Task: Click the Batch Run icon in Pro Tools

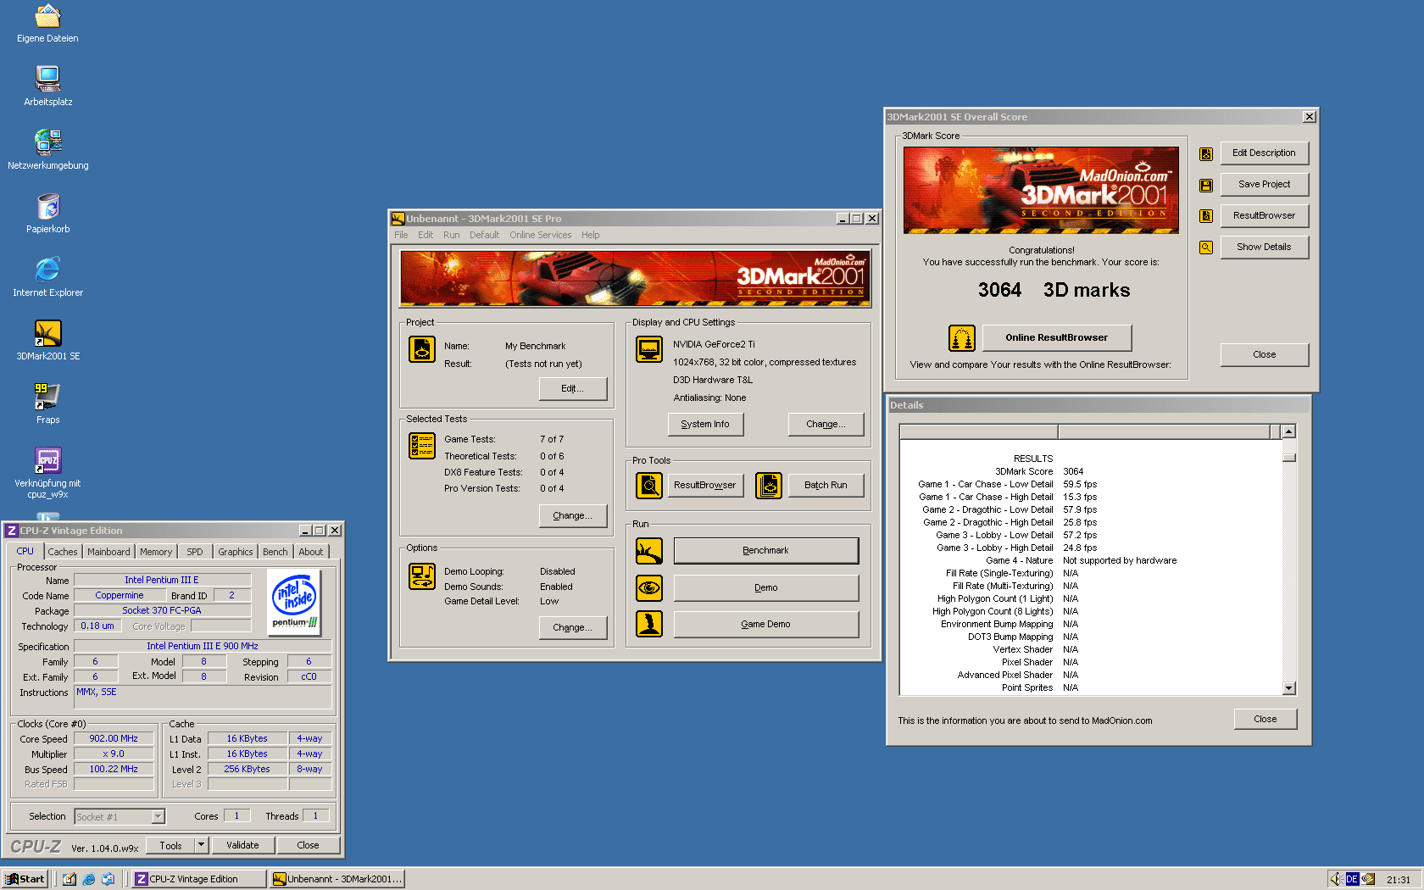Action: pos(769,486)
